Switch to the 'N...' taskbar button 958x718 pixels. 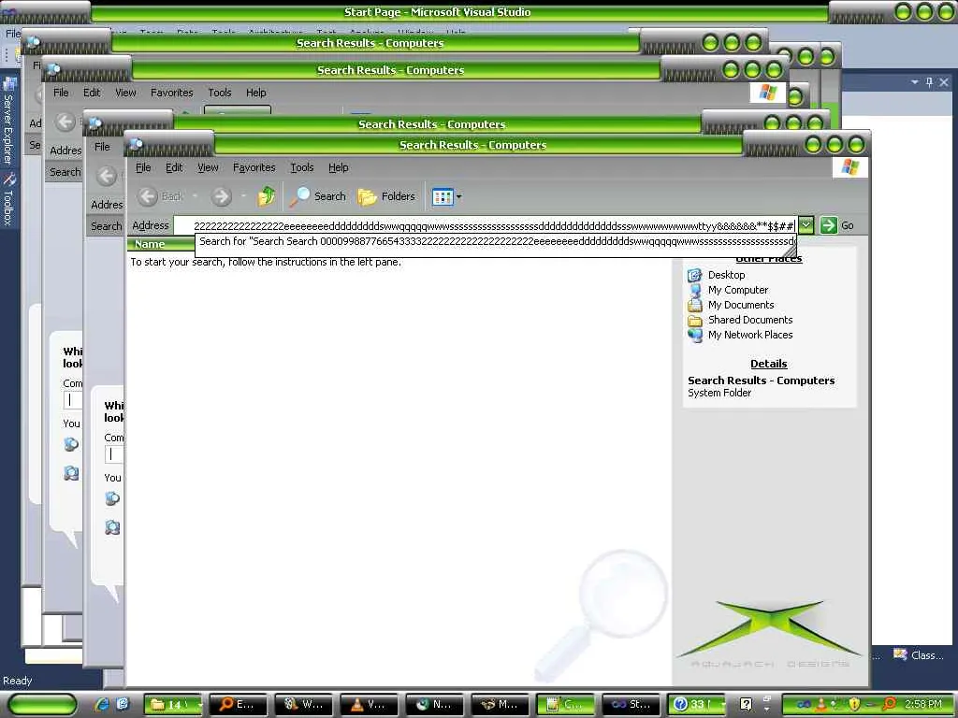434,705
